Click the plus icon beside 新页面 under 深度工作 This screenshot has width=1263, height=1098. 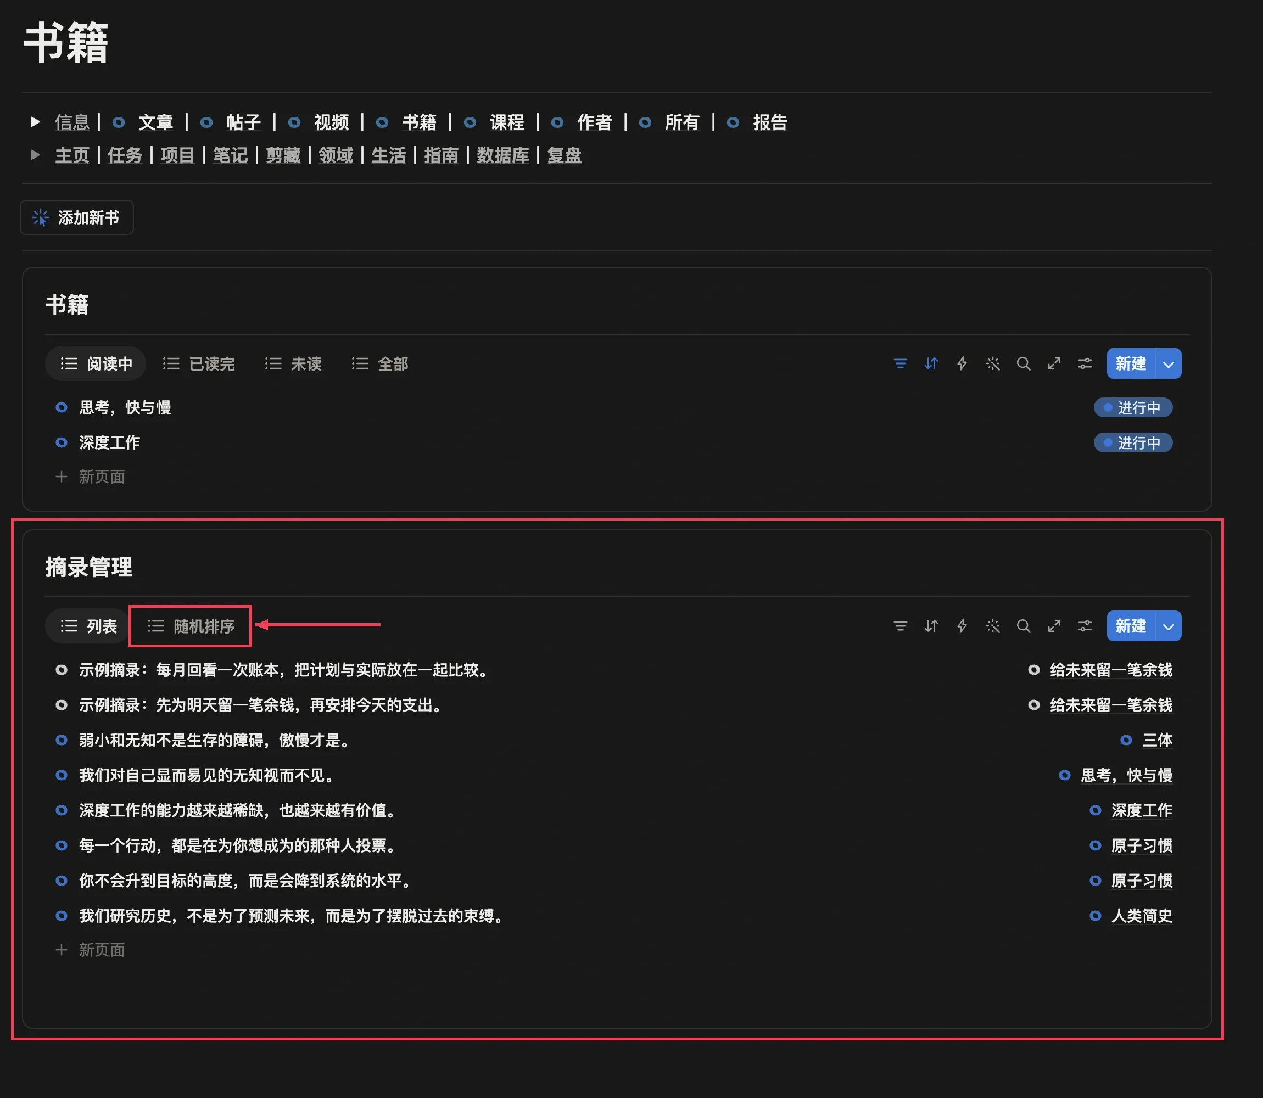tap(62, 477)
